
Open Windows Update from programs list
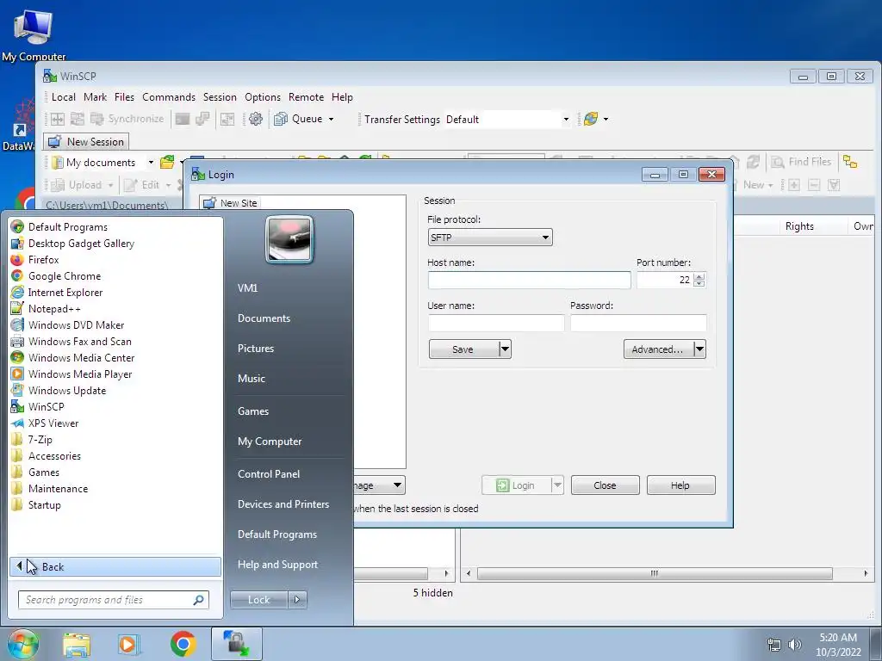[x=67, y=390]
